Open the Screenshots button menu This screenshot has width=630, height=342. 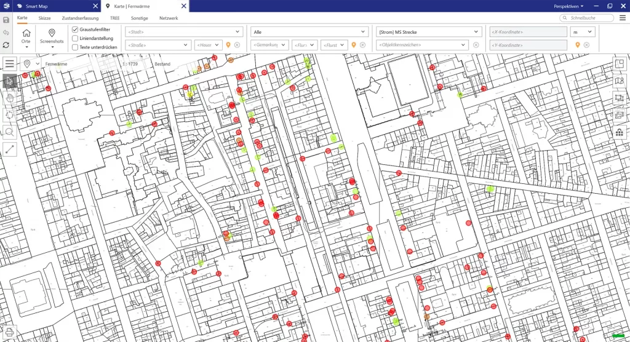(x=52, y=37)
